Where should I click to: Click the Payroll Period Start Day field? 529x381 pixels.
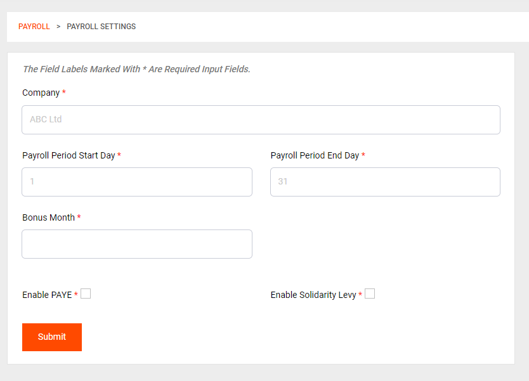136,181
